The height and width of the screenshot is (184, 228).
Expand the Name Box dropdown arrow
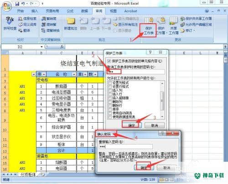coord(41,47)
